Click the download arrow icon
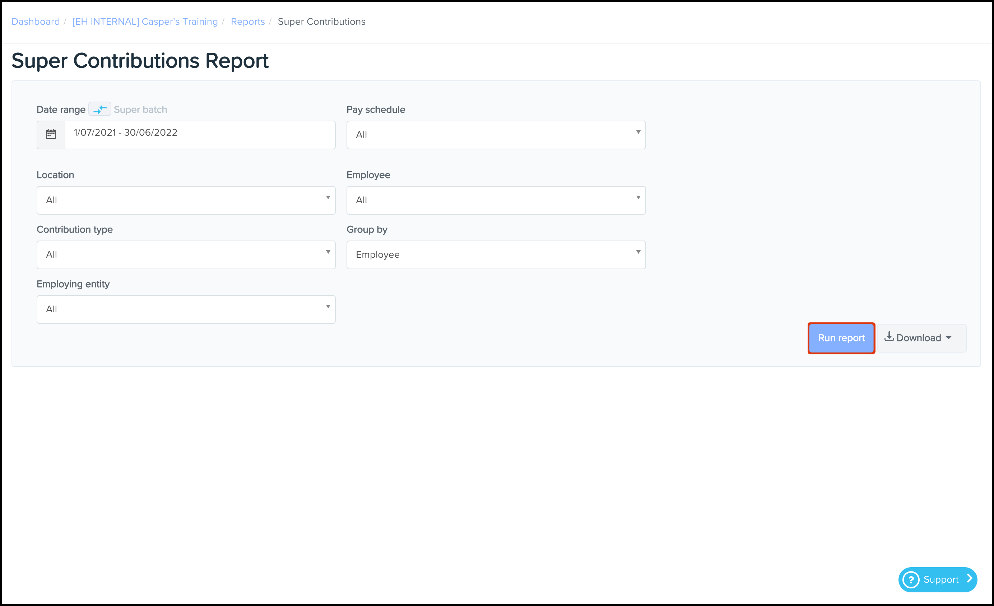This screenshot has width=994, height=606. click(x=889, y=337)
